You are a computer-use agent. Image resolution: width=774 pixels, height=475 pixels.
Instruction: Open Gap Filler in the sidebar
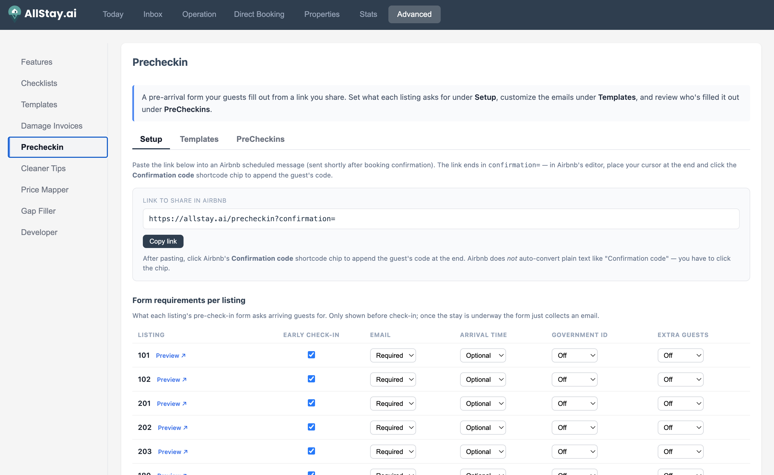coord(38,211)
